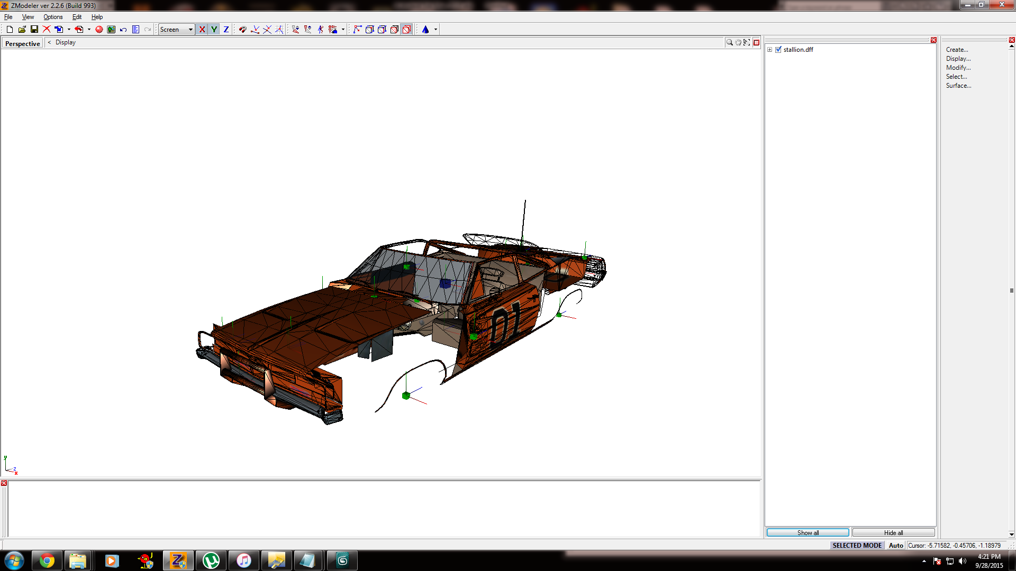Open the Options menu
Screen dimensions: 1016x571
53,17
